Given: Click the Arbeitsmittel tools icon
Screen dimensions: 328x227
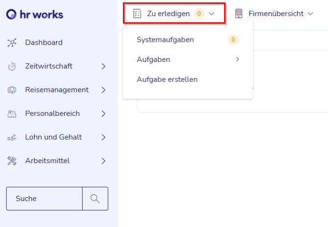Looking at the screenshot, I should coord(12,161).
